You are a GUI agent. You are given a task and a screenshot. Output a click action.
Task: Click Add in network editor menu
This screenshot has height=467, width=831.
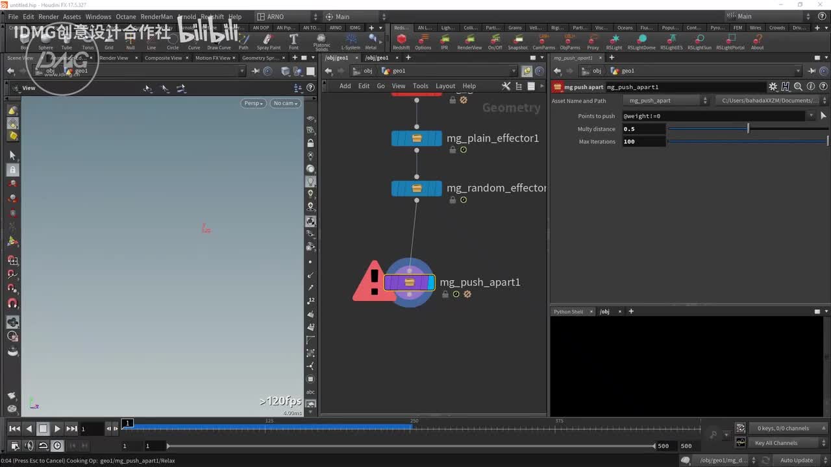(345, 86)
